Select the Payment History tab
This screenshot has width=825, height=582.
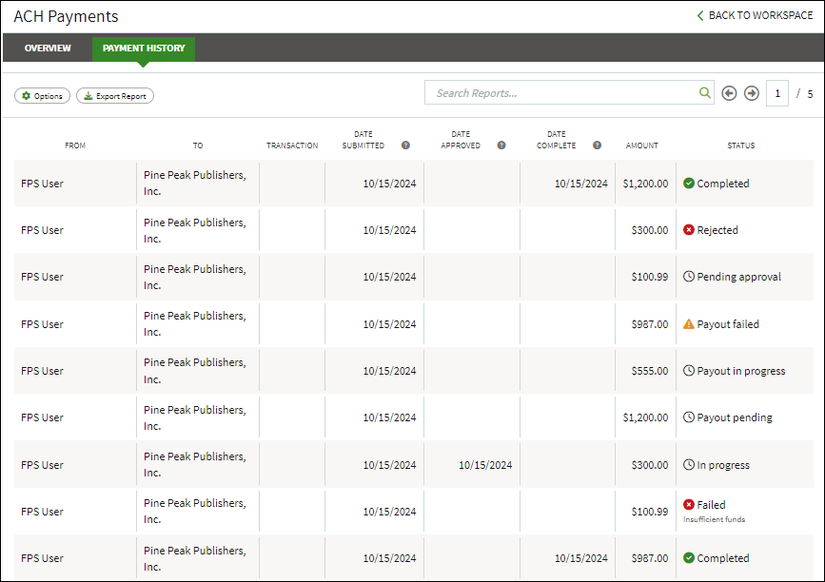[x=144, y=48]
